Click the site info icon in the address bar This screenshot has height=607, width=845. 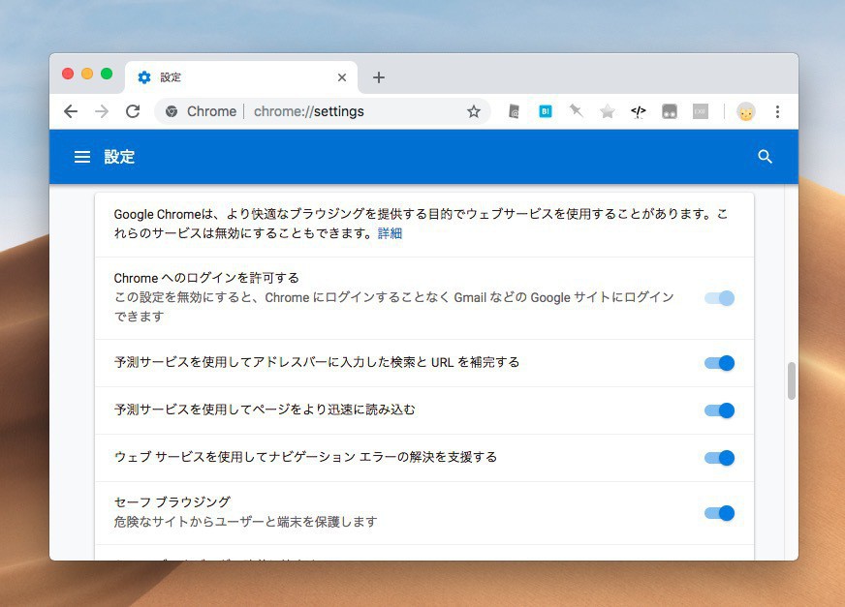coord(172,111)
